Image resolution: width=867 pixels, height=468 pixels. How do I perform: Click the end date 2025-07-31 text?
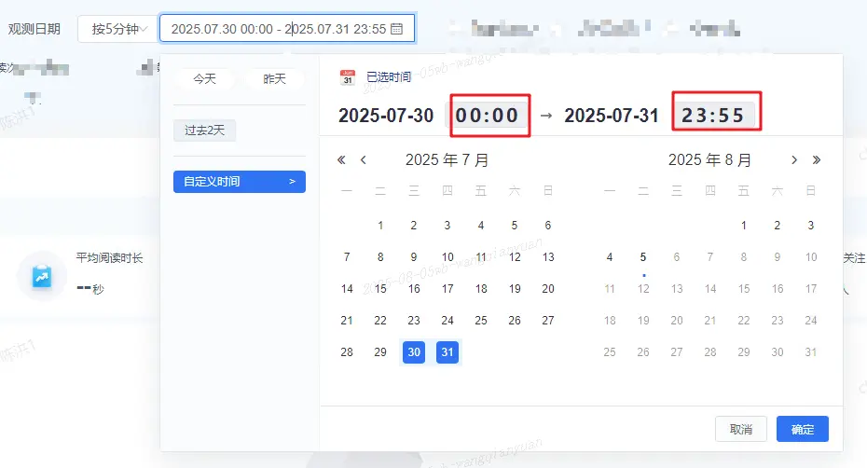point(612,115)
